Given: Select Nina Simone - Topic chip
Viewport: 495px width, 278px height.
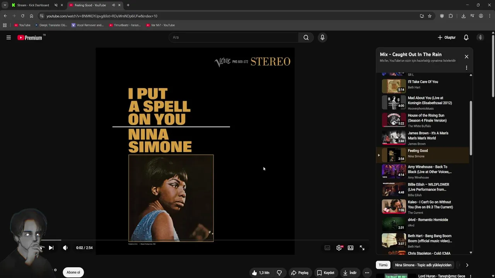Looking at the screenshot, I should (x=423, y=265).
